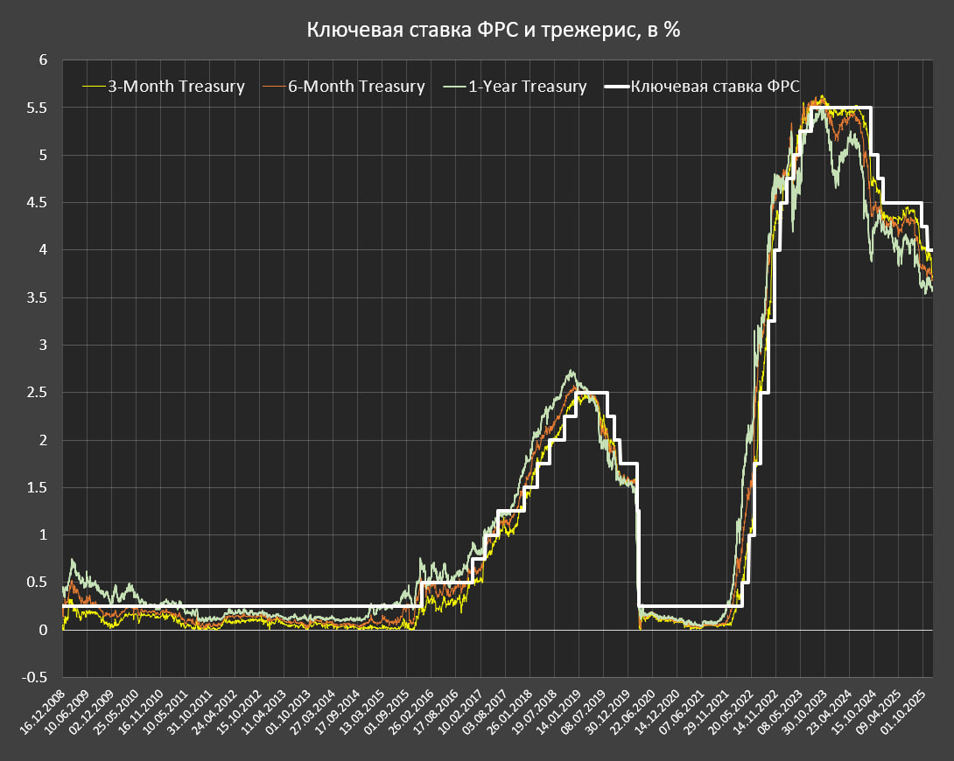Select the 6-Month Treasury legend label
The width and height of the screenshot is (954, 761).
pos(356,86)
